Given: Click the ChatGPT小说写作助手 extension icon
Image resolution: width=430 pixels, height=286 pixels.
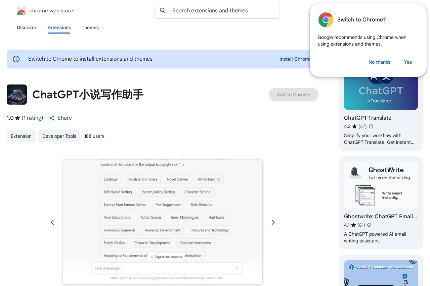Looking at the screenshot, I should pyautogui.click(x=17, y=95).
